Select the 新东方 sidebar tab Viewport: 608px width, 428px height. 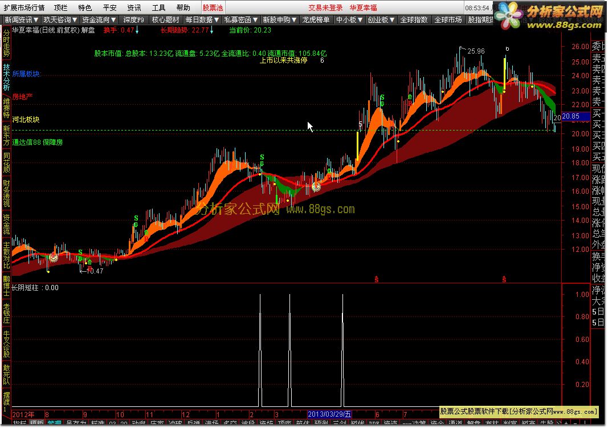[6, 135]
